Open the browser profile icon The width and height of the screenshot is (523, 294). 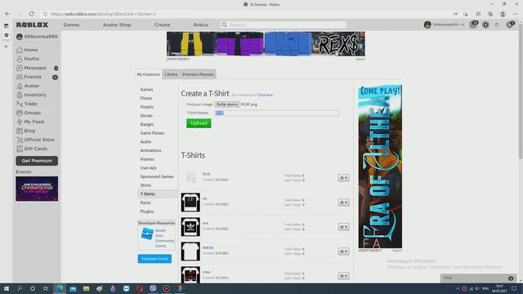503,14
